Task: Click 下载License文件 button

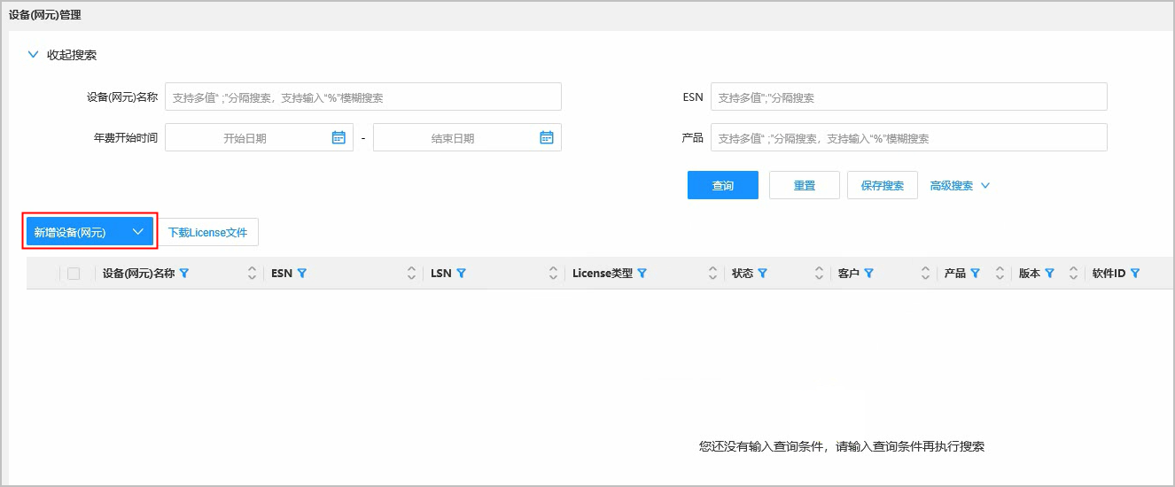Action: pos(207,232)
